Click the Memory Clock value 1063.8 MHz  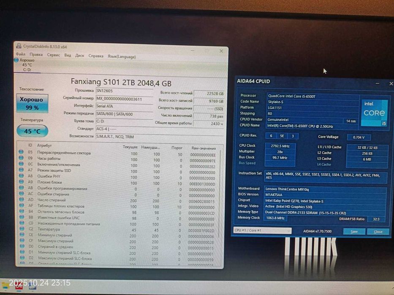(x=275, y=218)
